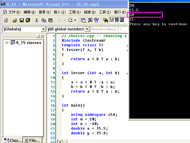Open the 文件(F) menu
The width and height of the screenshot is (190, 143).
(x=14, y=12)
